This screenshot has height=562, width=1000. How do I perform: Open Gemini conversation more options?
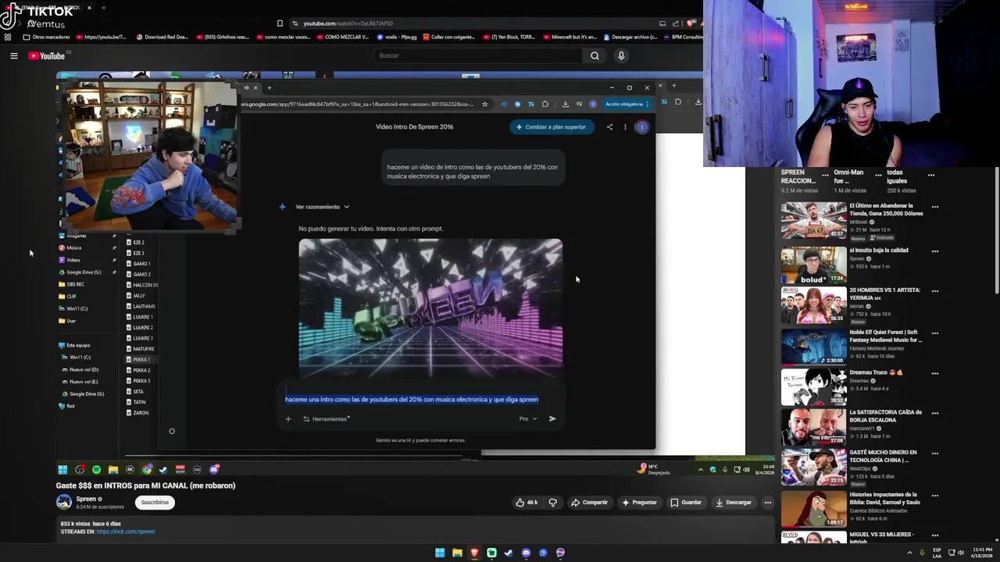[x=625, y=126]
